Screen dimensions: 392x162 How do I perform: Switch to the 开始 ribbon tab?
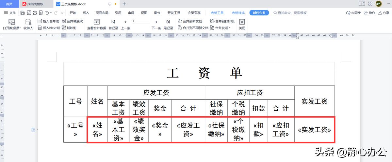click(73, 13)
